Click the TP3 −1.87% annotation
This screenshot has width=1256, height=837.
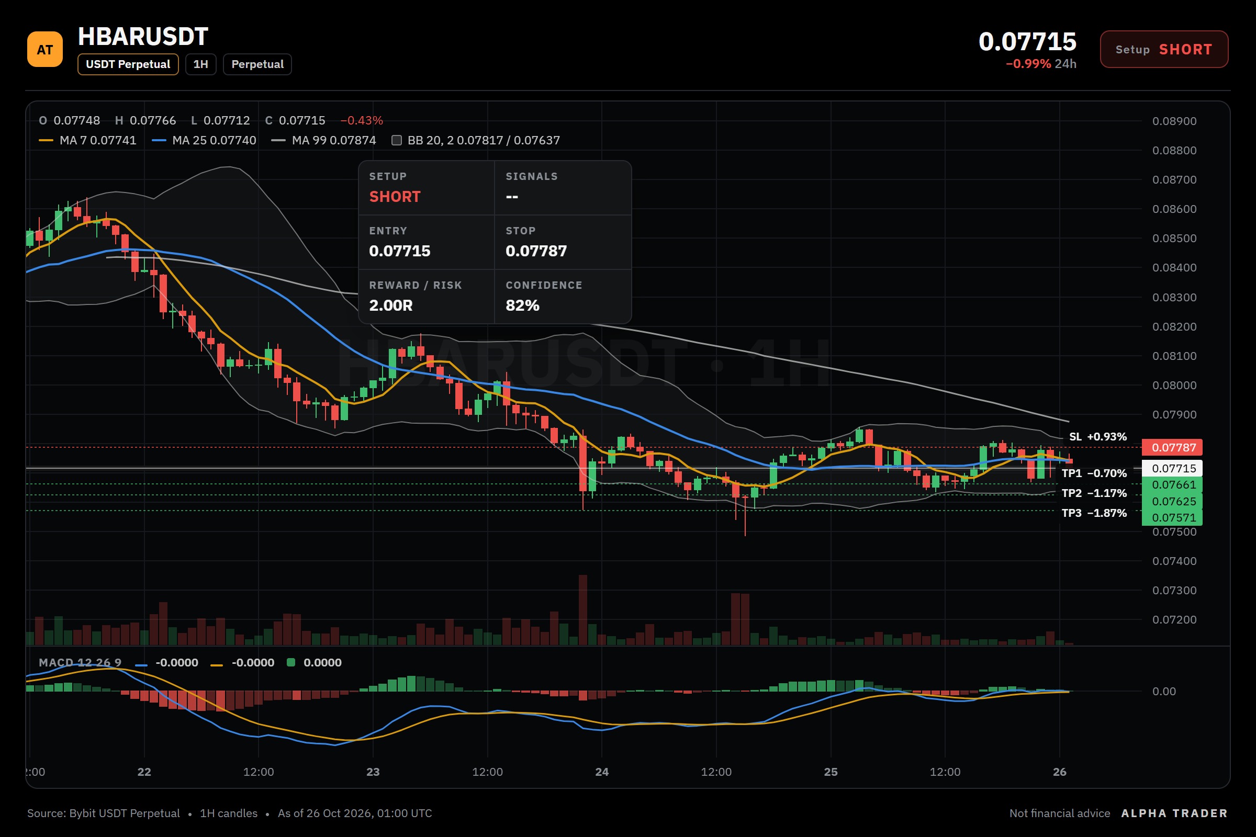[x=1094, y=513]
